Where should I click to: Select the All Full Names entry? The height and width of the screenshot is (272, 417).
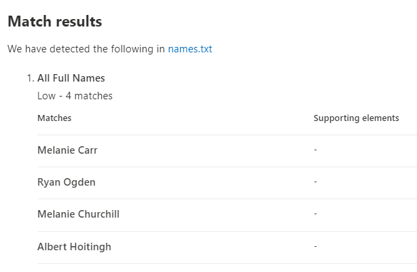[x=71, y=78]
